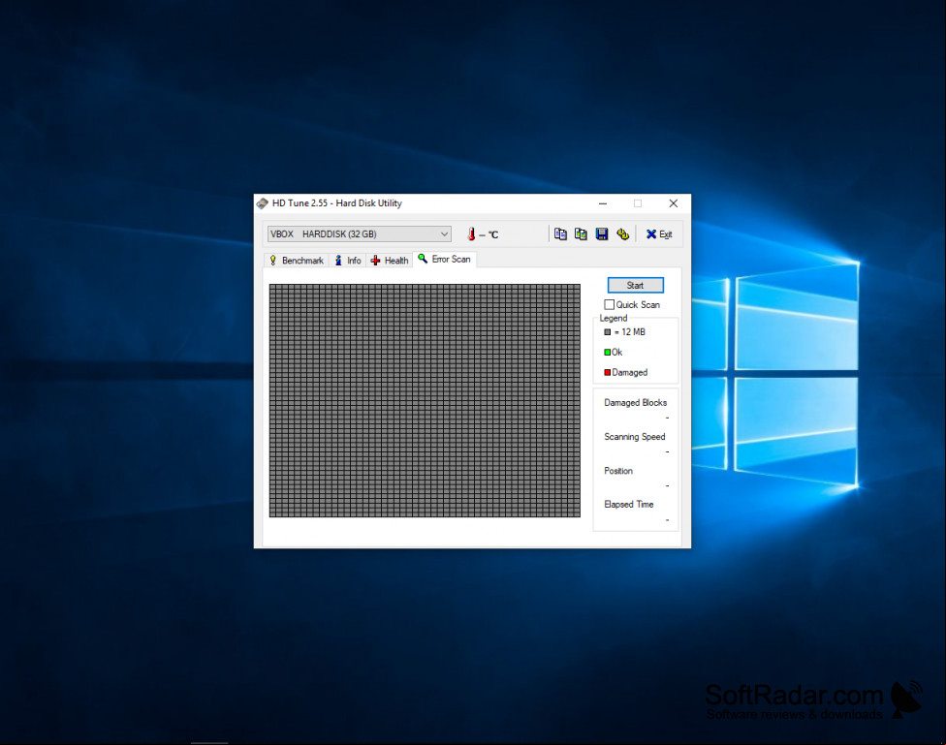Click the Position label
The width and height of the screenshot is (946, 745).
[618, 471]
